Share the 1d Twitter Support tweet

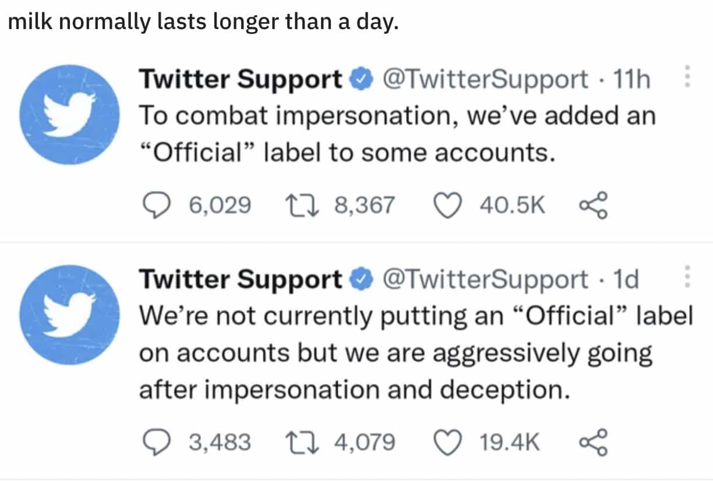(x=592, y=442)
